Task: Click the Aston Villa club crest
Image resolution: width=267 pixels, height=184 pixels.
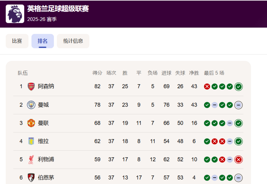Action: point(31,141)
